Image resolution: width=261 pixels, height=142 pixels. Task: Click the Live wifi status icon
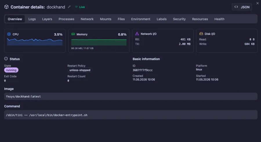coord(76,7)
